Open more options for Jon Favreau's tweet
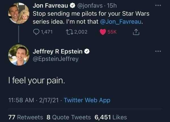Image resolution: width=170 pixels, height=122 pixels. [159, 5]
